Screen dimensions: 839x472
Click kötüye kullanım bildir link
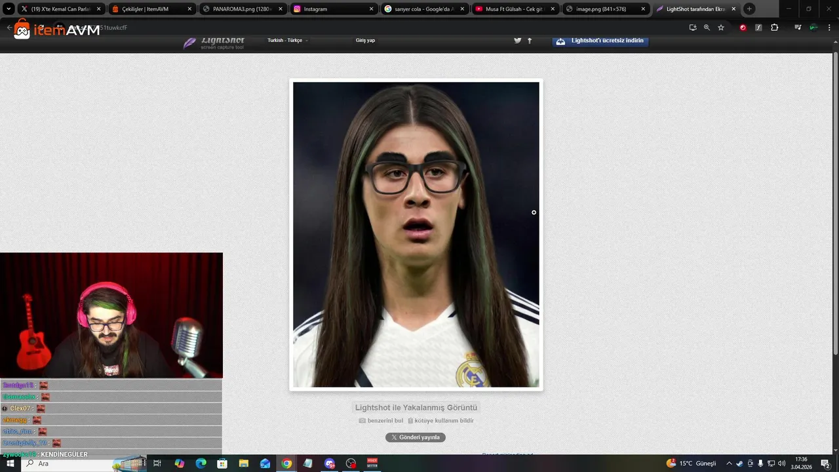(x=440, y=421)
